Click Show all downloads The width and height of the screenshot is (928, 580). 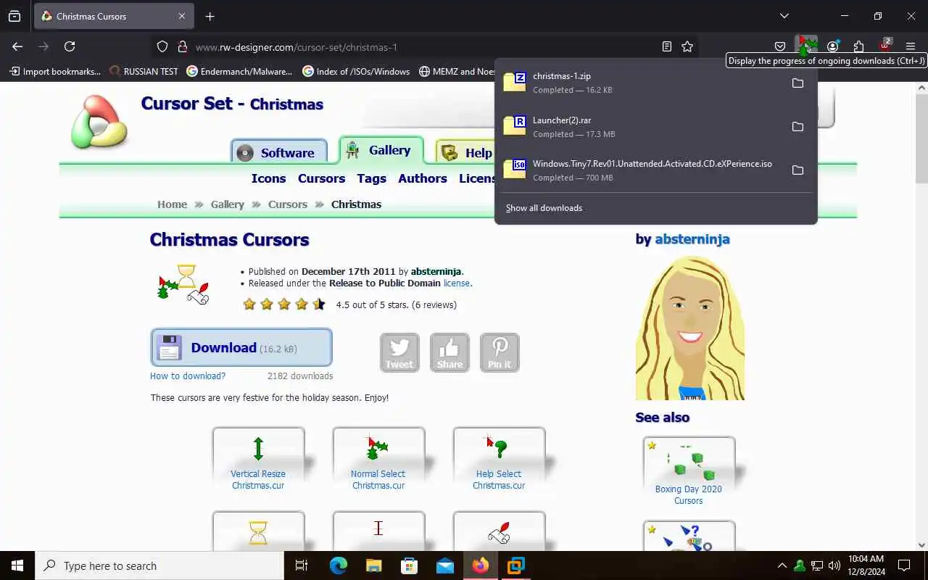(x=544, y=208)
